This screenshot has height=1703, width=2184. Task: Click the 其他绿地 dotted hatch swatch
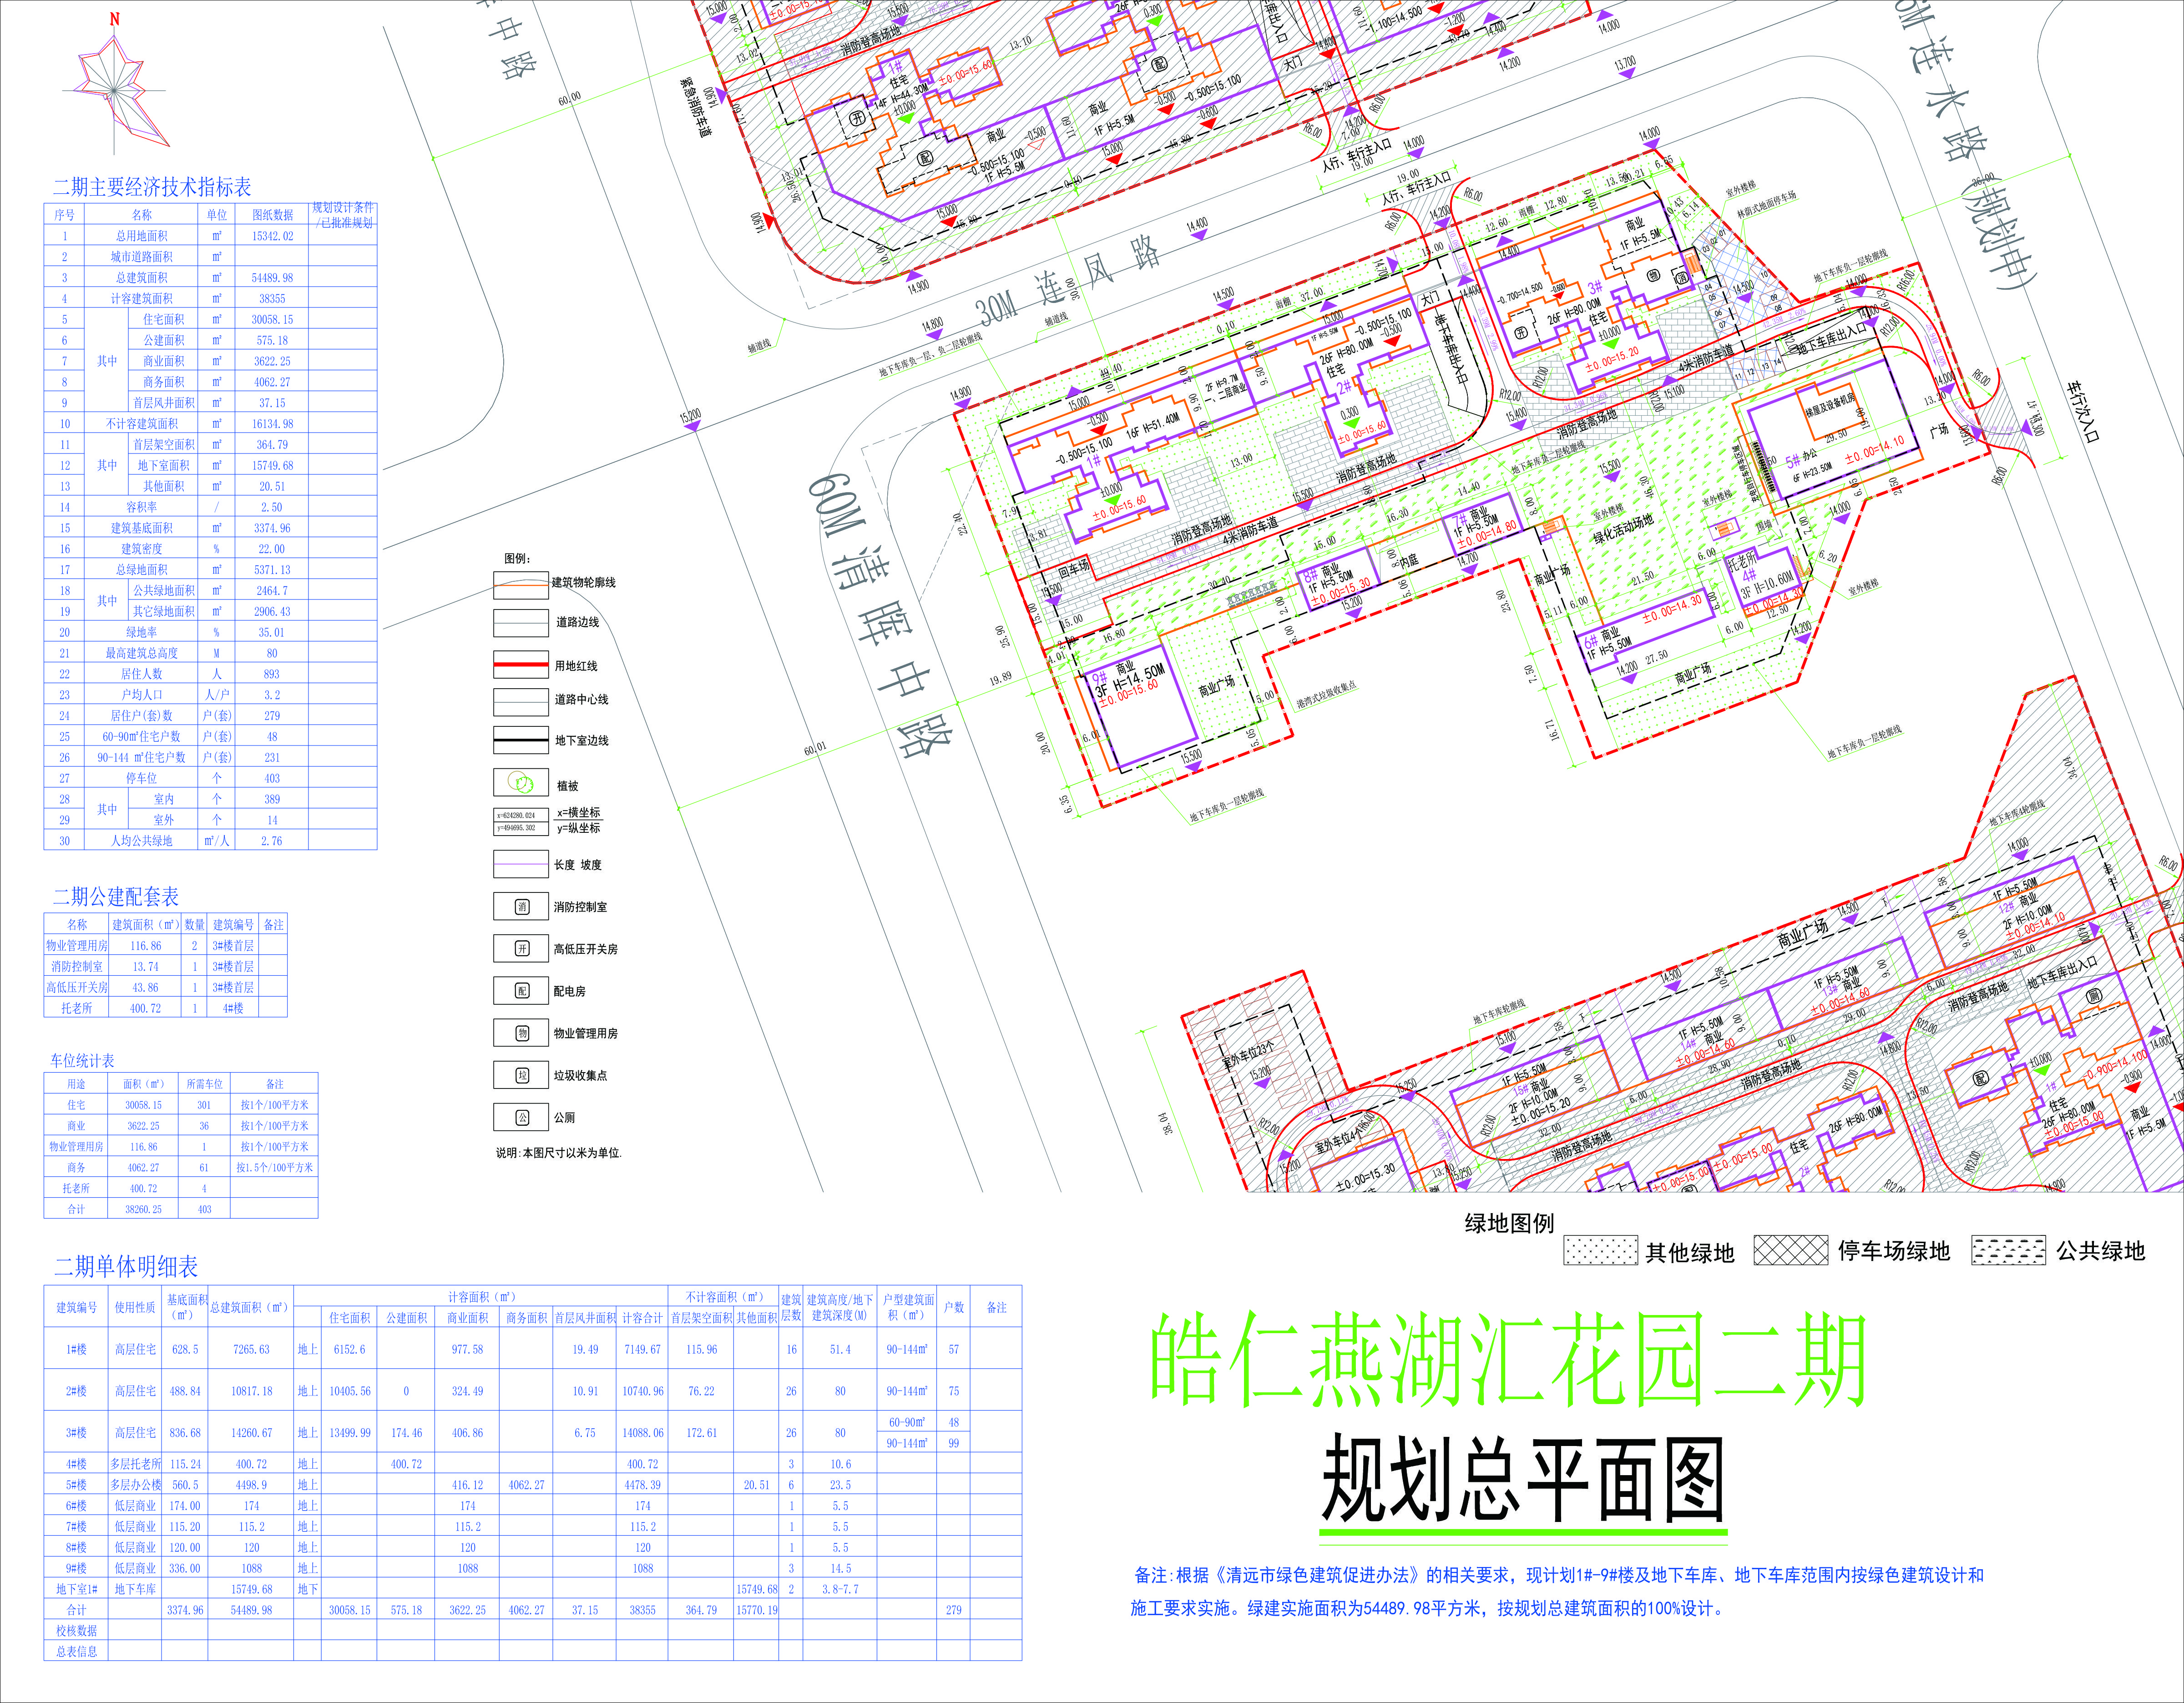click(x=1601, y=1250)
